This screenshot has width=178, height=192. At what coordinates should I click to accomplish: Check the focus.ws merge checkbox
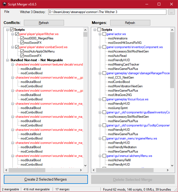click(104, 99)
